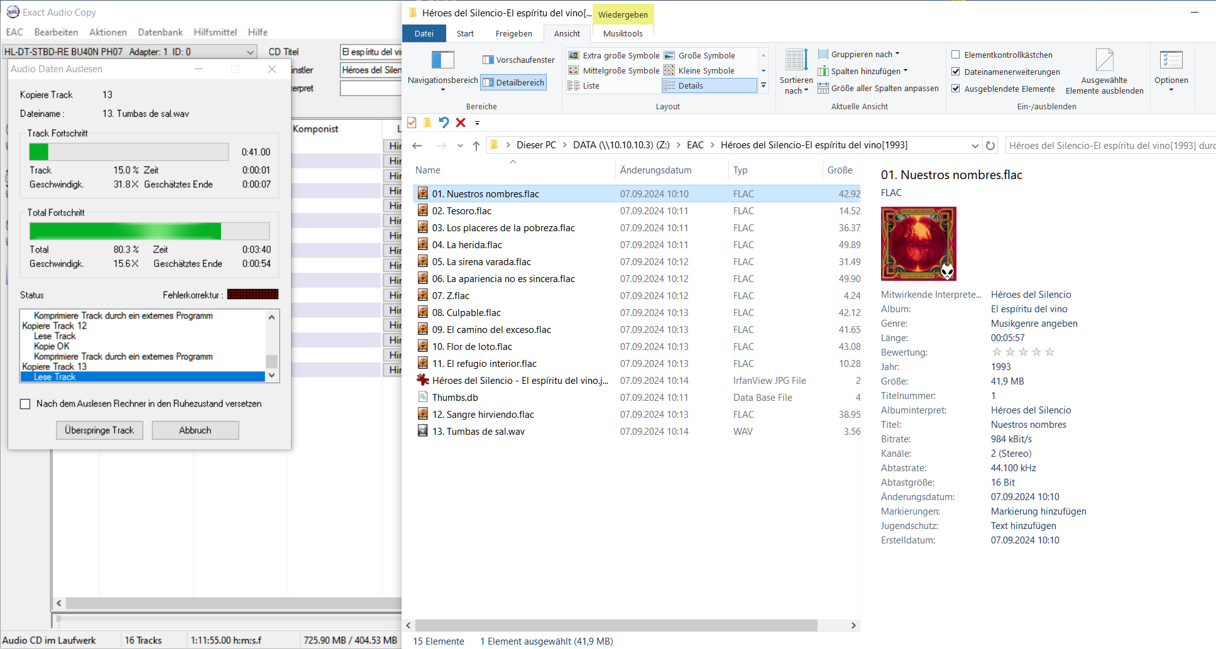
Task: Rate the track using the star rating
Action: (1022, 352)
